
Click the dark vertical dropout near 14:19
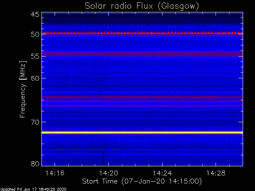click(103, 158)
